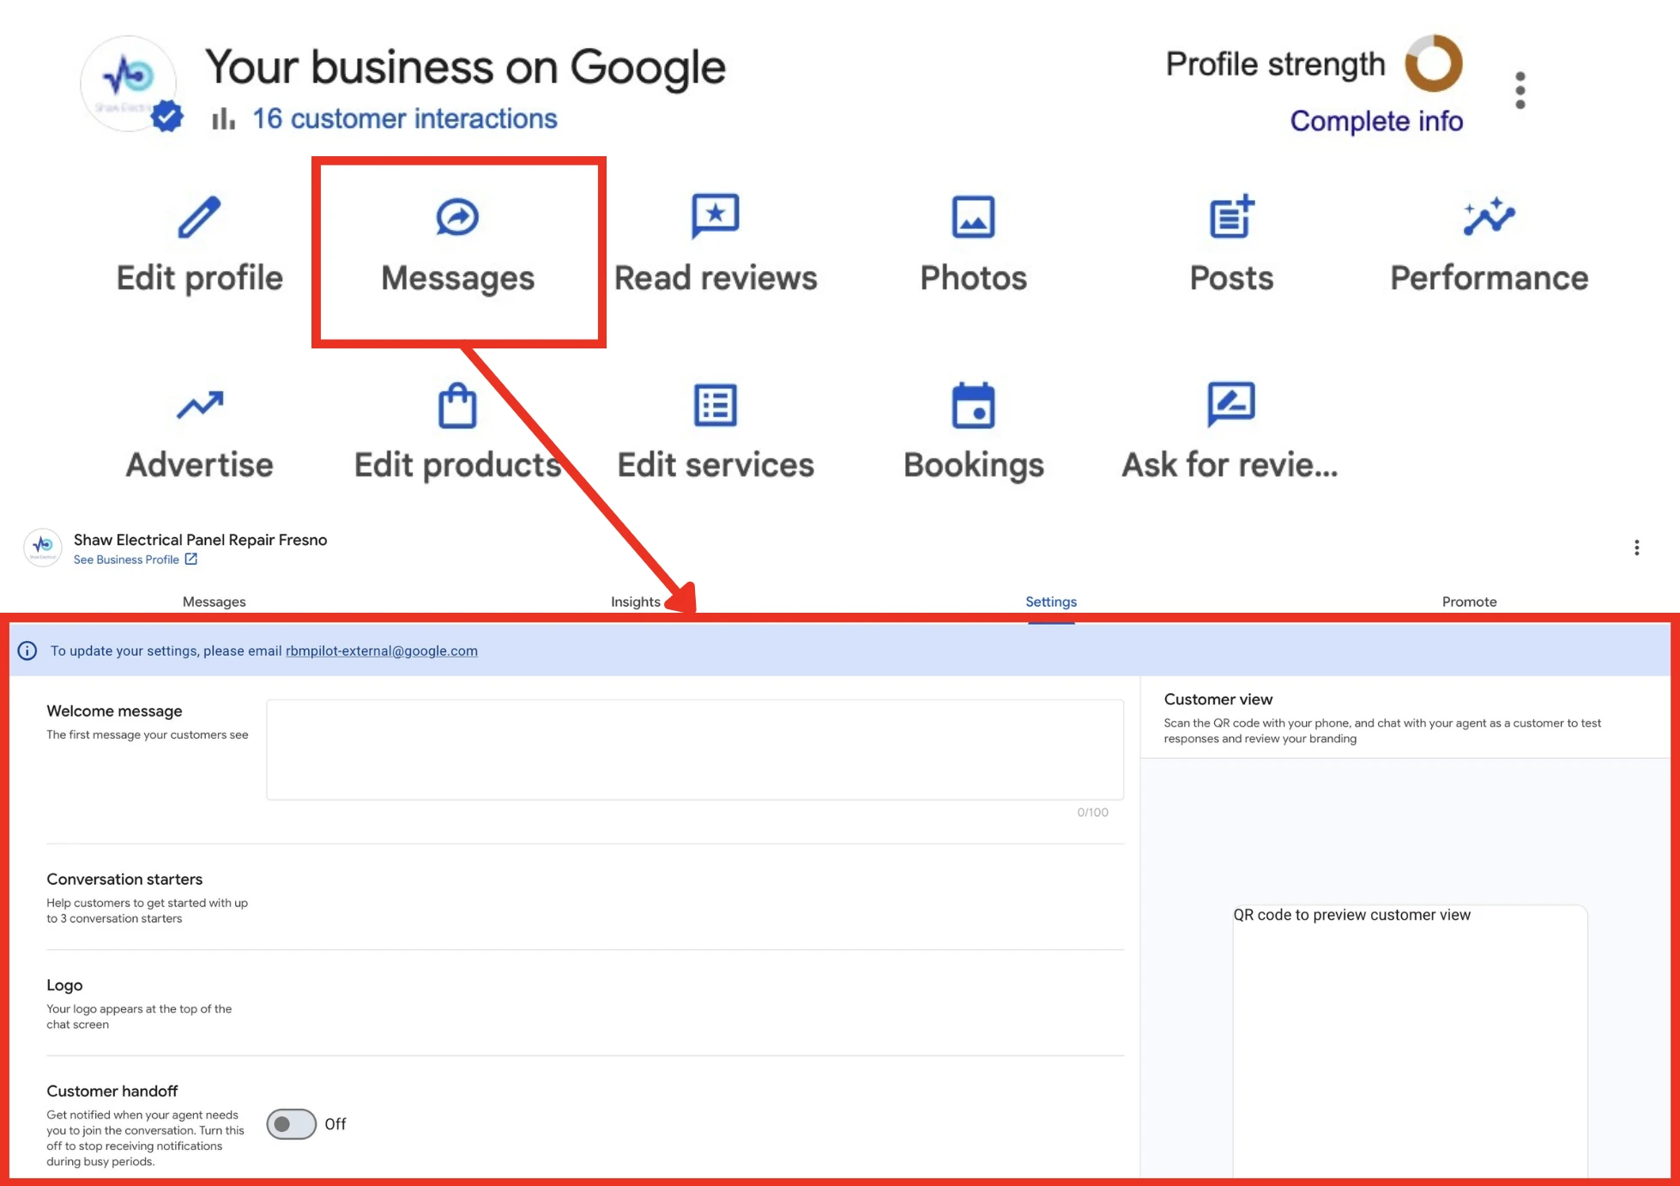This screenshot has width=1680, height=1186.
Task: Open Read reviews star icon
Action: [x=715, y=216]
